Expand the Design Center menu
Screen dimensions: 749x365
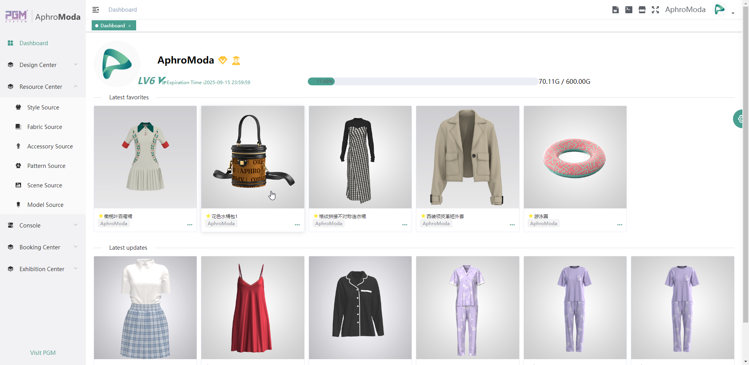click(43, 65)
